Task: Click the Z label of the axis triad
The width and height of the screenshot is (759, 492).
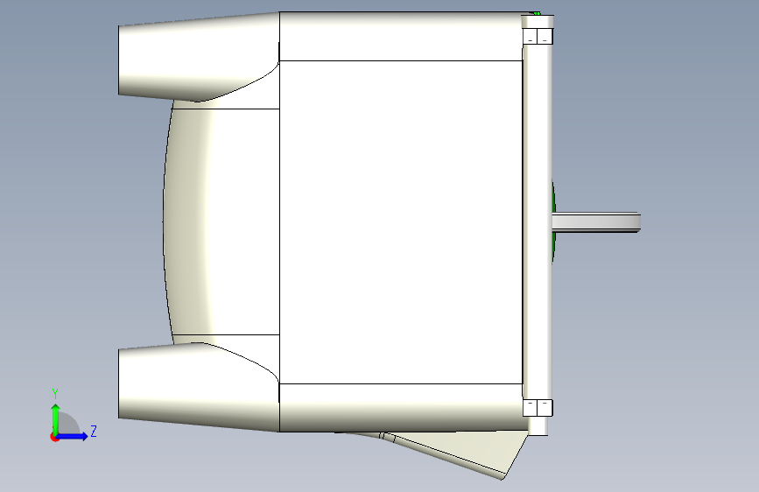Action: 94,431
